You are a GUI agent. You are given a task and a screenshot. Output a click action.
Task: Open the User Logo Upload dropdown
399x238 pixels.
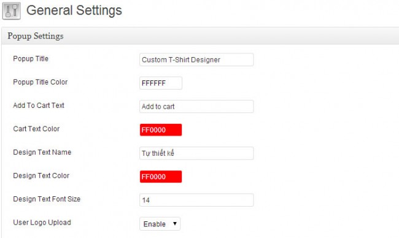tap(160, 223)
